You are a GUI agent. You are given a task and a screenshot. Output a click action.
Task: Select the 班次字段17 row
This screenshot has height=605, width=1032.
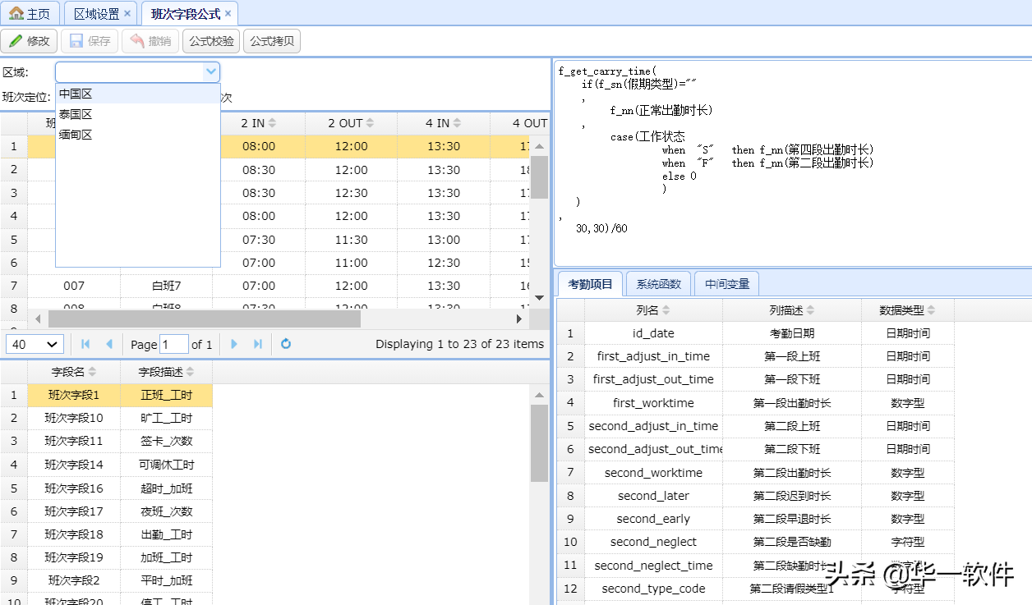tap(107, 511)
